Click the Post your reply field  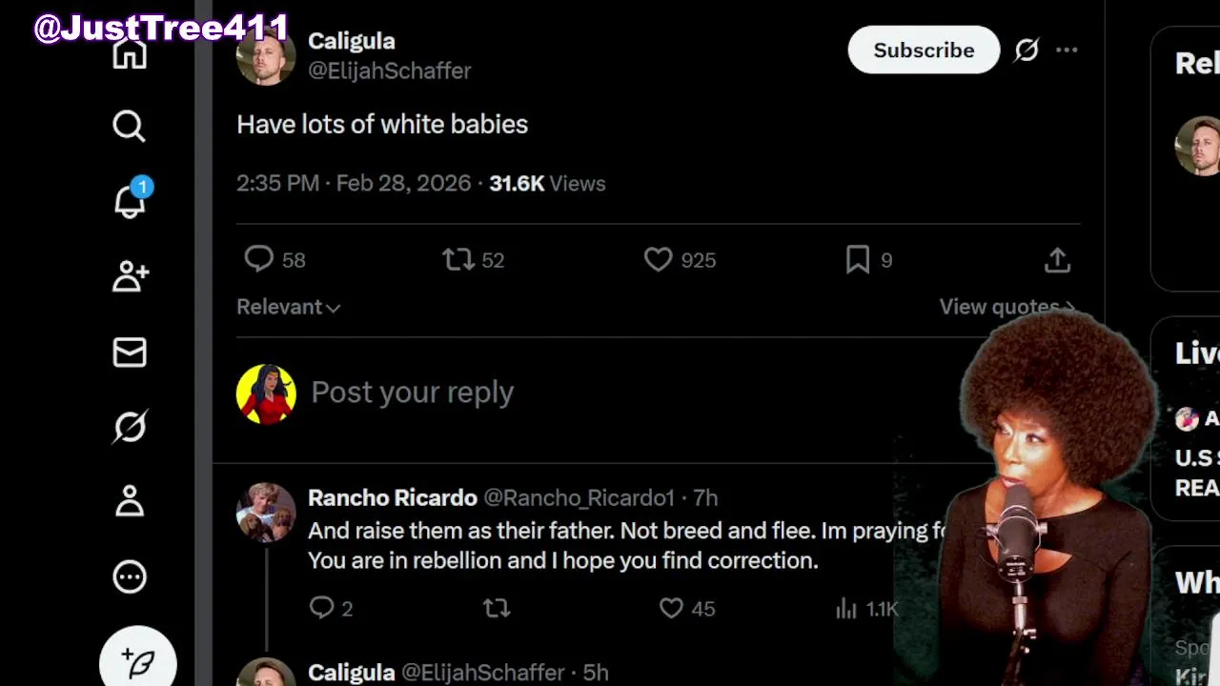click(413, 393)
